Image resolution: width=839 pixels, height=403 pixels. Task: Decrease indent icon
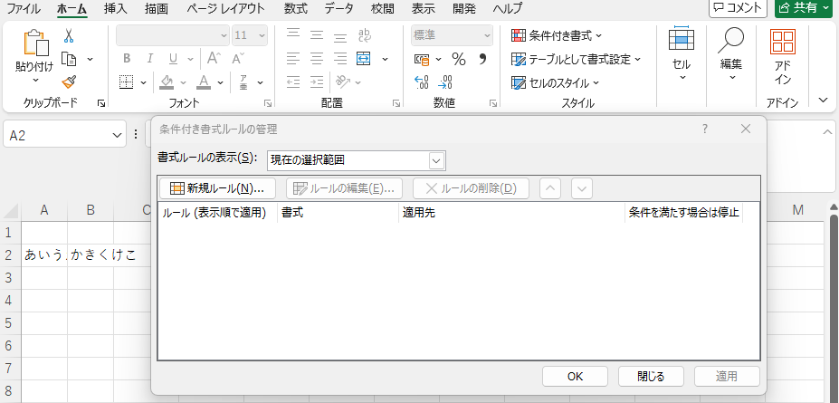point(292,82)
